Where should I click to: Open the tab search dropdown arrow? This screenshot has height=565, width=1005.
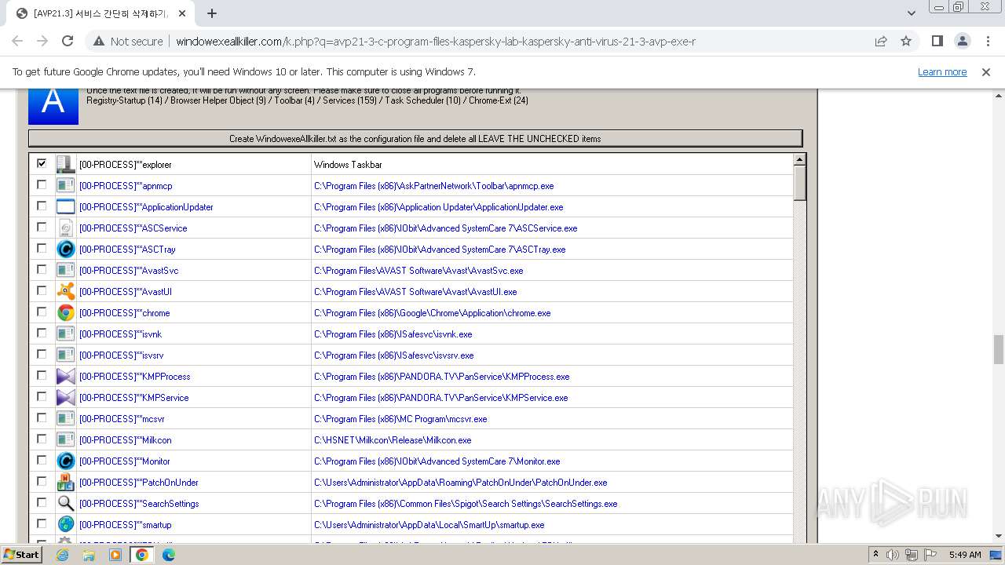pyautogui.click(x=911, y=13)
